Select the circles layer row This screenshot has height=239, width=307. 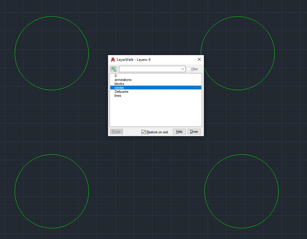pos(156,88)
